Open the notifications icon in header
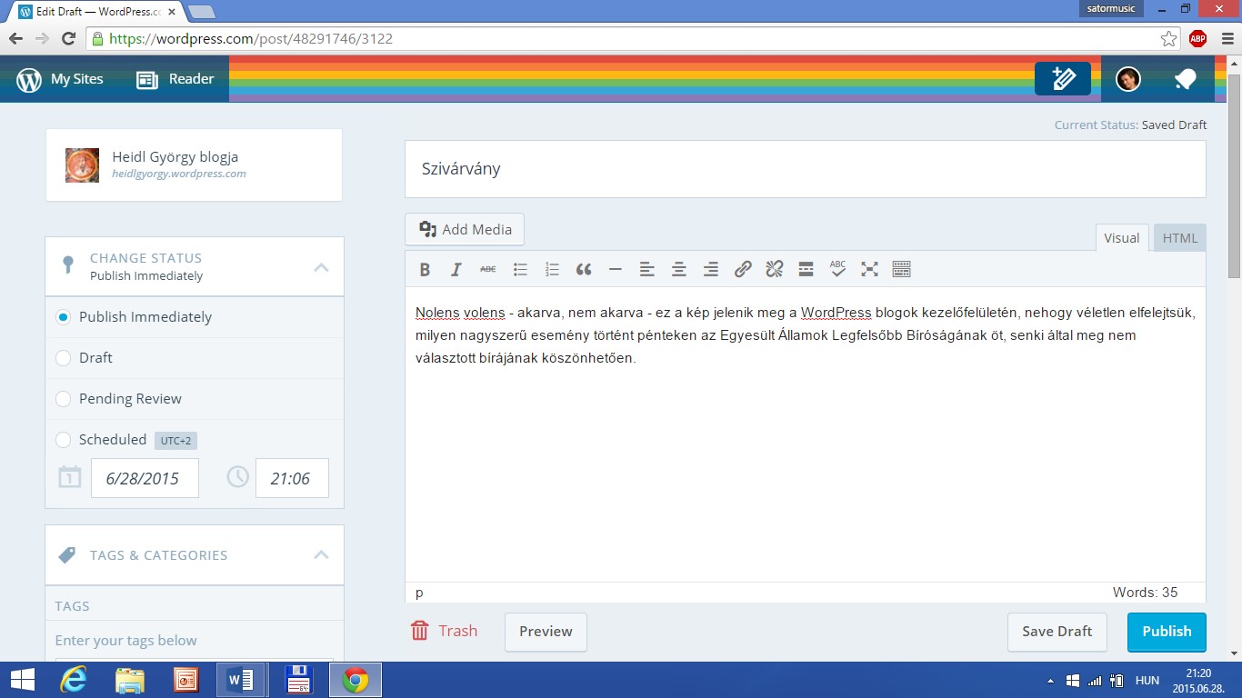The width and height of the screenshot is (1242, 698). coord(1184,79)
